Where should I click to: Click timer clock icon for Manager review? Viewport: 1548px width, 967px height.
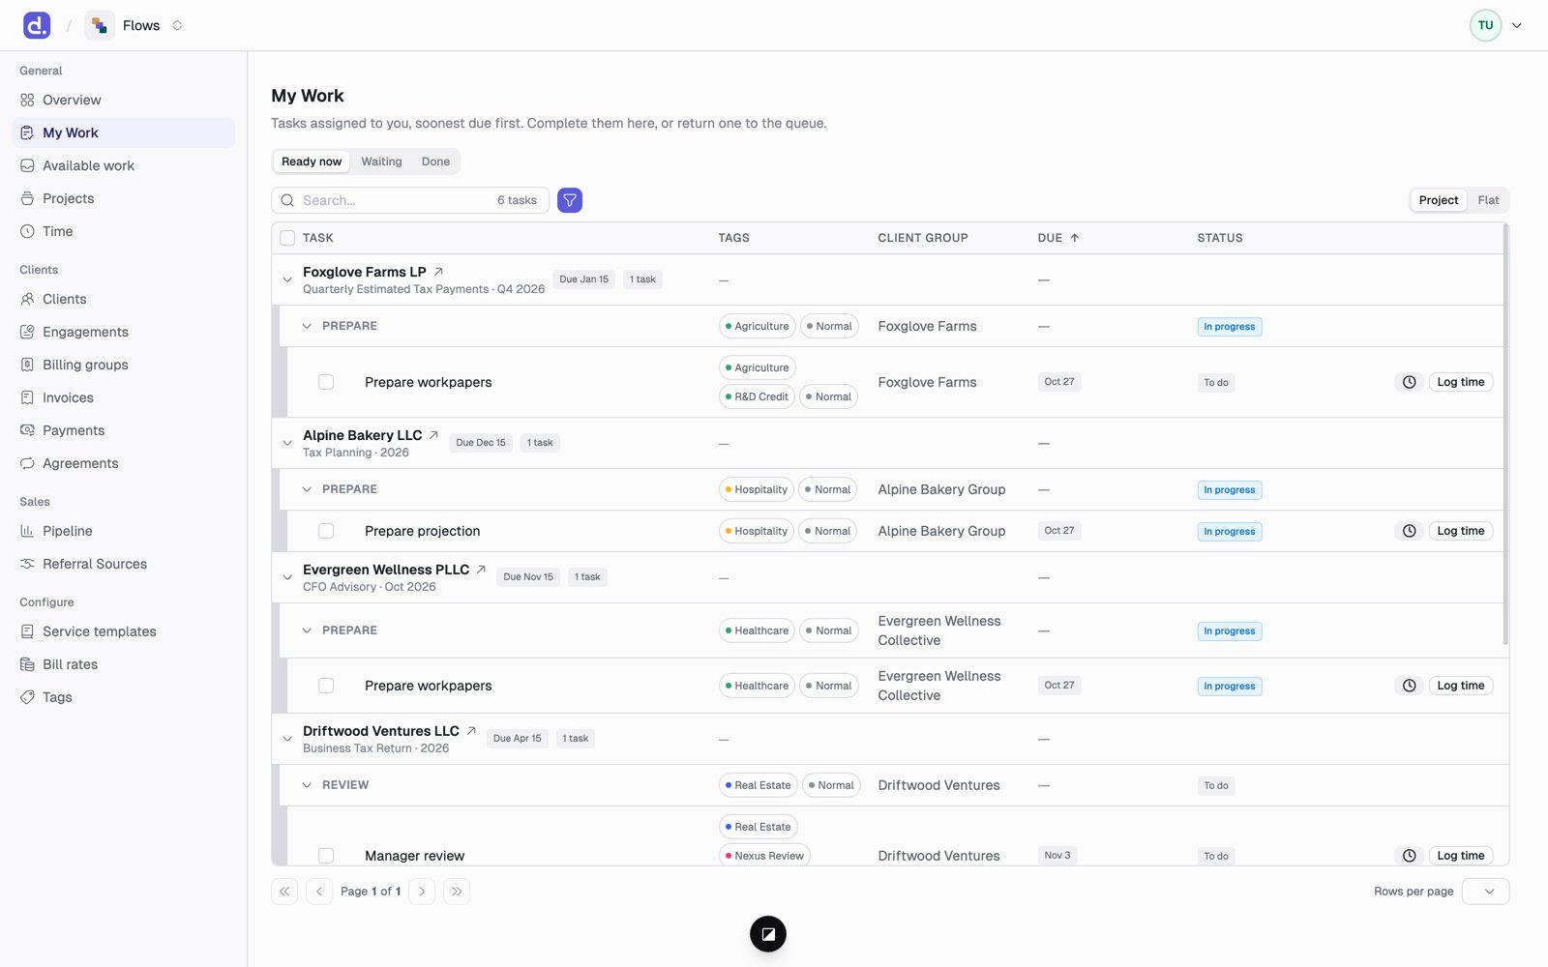(x=1409, y=856)
